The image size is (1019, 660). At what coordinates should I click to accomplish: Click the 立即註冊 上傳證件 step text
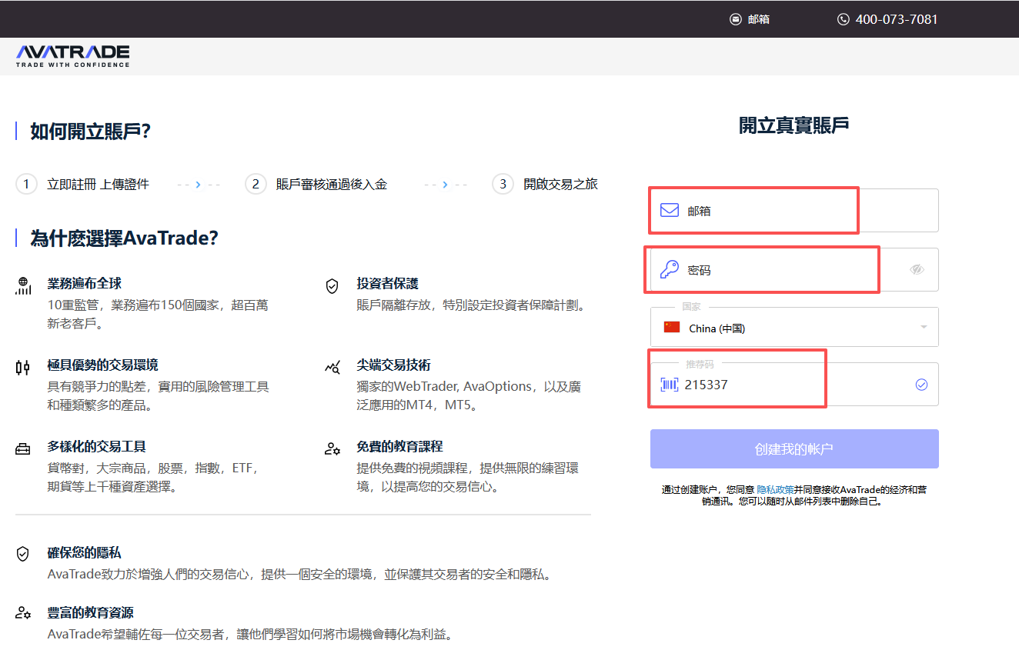(98, 184)
